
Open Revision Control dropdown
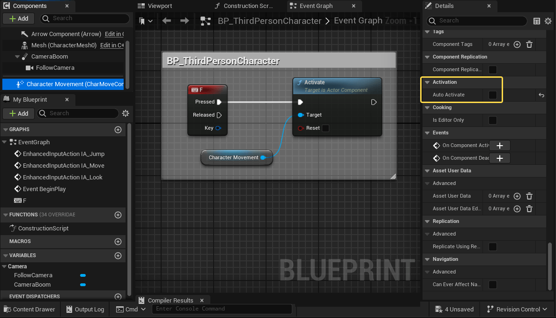(x=517, y=309)
